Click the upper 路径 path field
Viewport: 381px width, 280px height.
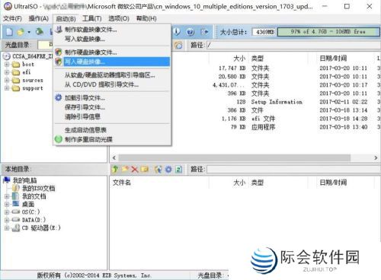point(293,45)
